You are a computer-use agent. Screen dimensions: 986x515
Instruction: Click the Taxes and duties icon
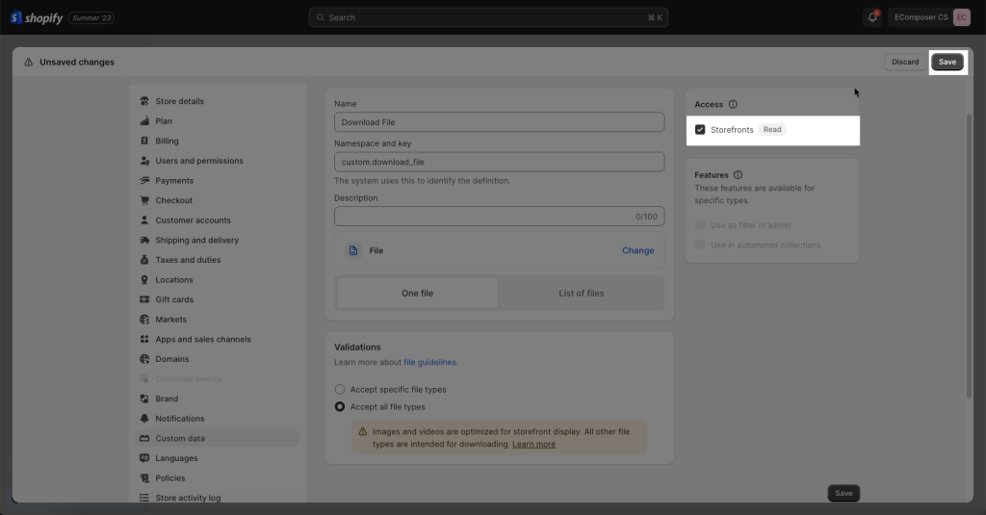pyautogui.click(x=144, y=260)
